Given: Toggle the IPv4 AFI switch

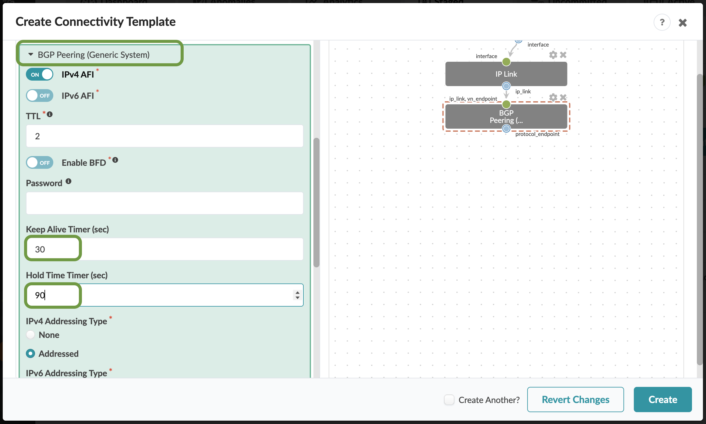Looking at the screenshot, I should click(40, 75).
